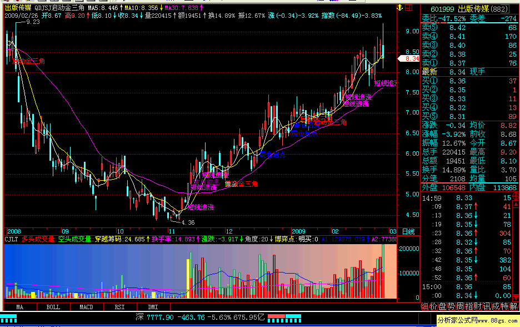
Task: Click the 日线 period selector
Action: [408, 231]
